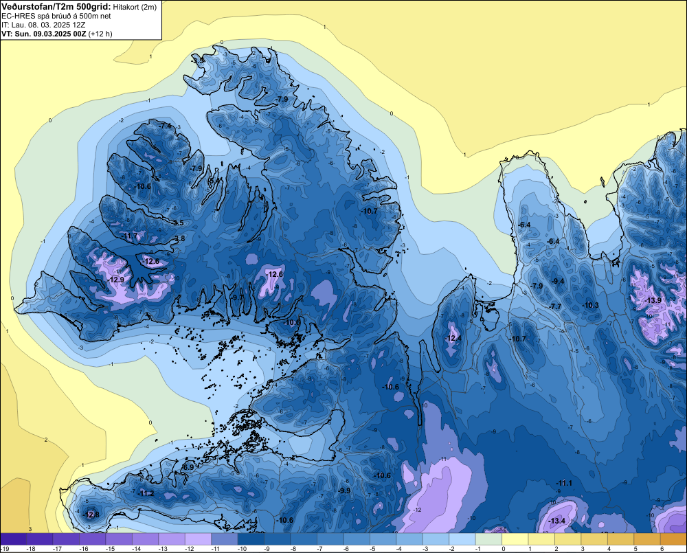Click the legend value 6

[x=662, y=549]
